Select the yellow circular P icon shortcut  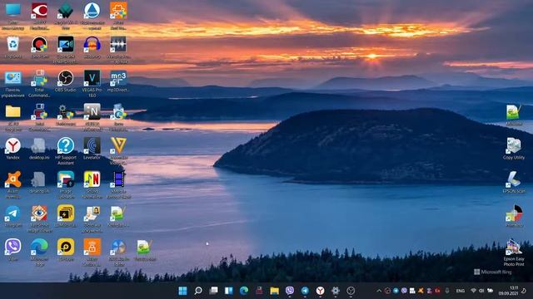click(x=66, y=247)
